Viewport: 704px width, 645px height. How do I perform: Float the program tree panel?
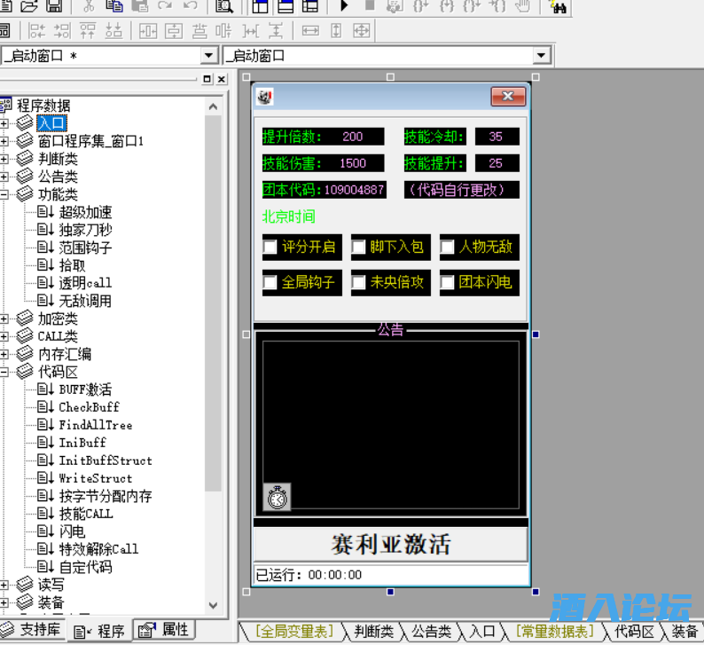click(207, 79)
